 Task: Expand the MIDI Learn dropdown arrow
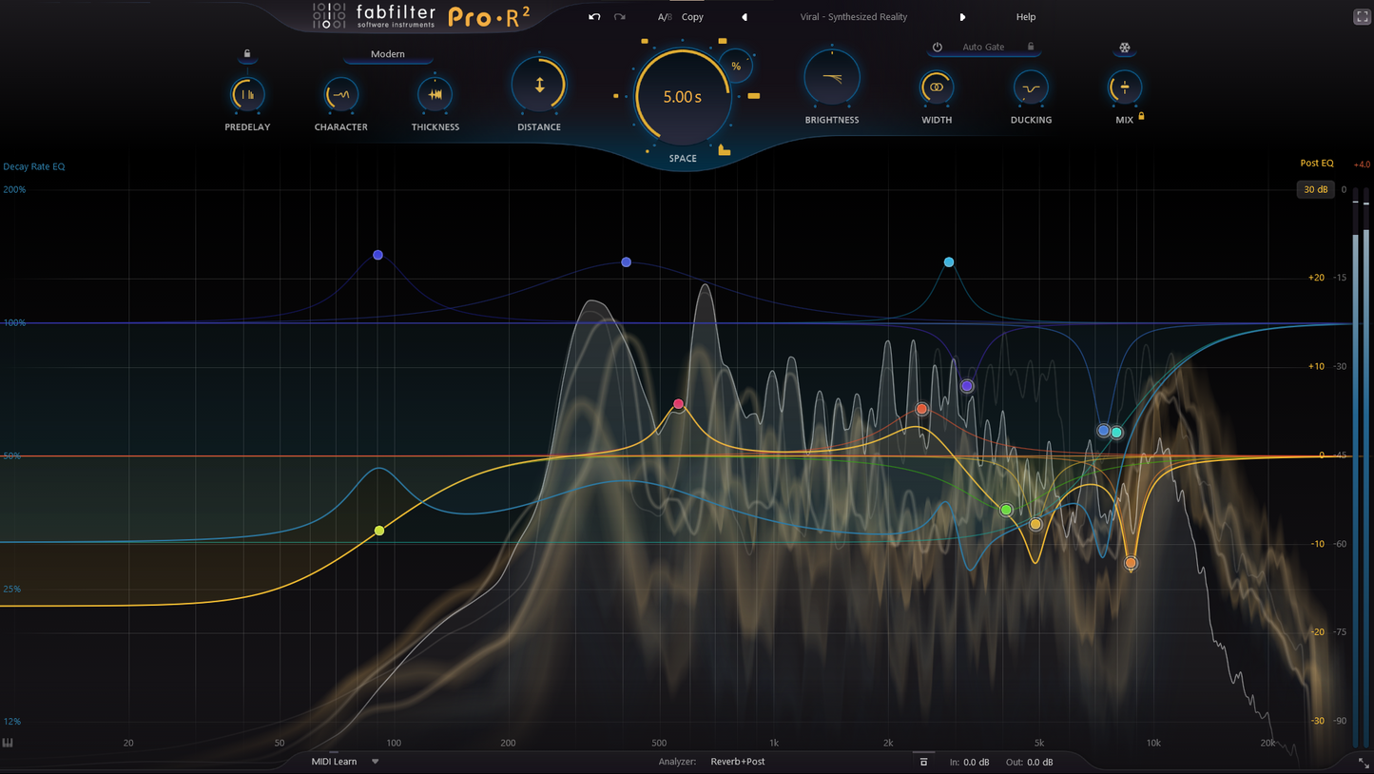(376, 762)
